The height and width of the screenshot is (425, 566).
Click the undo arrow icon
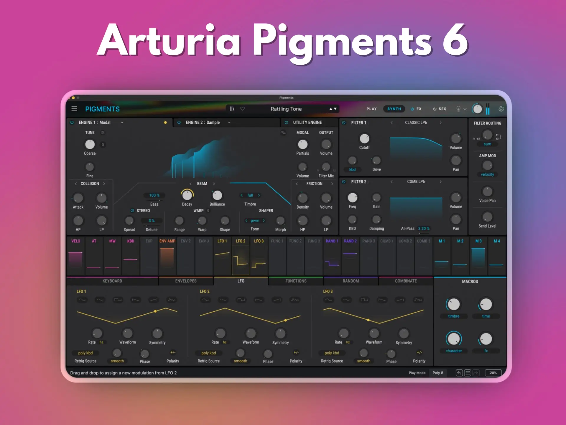(x=459, y=373)
